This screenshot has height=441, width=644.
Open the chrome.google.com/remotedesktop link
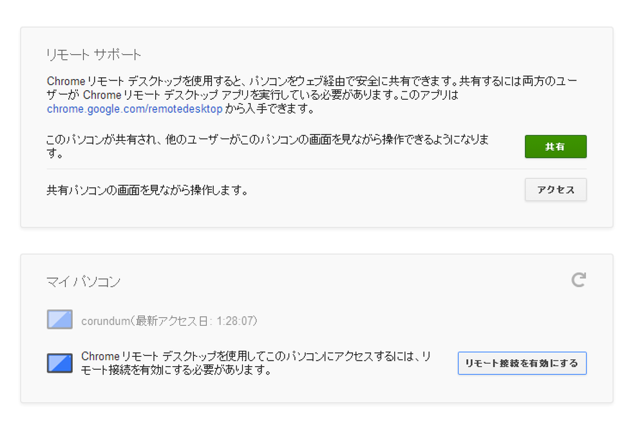click(x=135, y=109)
